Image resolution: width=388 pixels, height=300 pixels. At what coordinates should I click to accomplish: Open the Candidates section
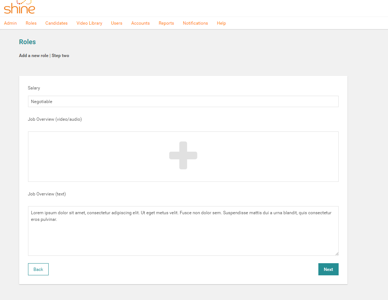[x=56, y=23]
